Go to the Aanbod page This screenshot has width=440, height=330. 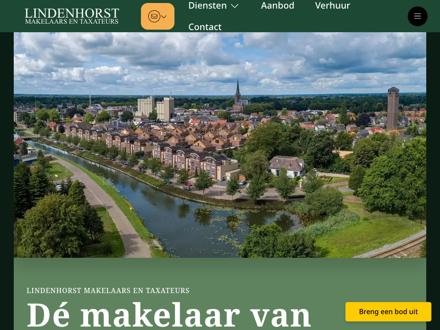[278, 5]
